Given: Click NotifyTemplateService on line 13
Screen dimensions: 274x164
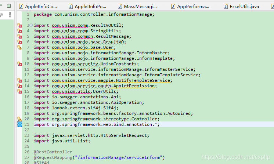Looking at the screenshot, I should pos(143,80).
